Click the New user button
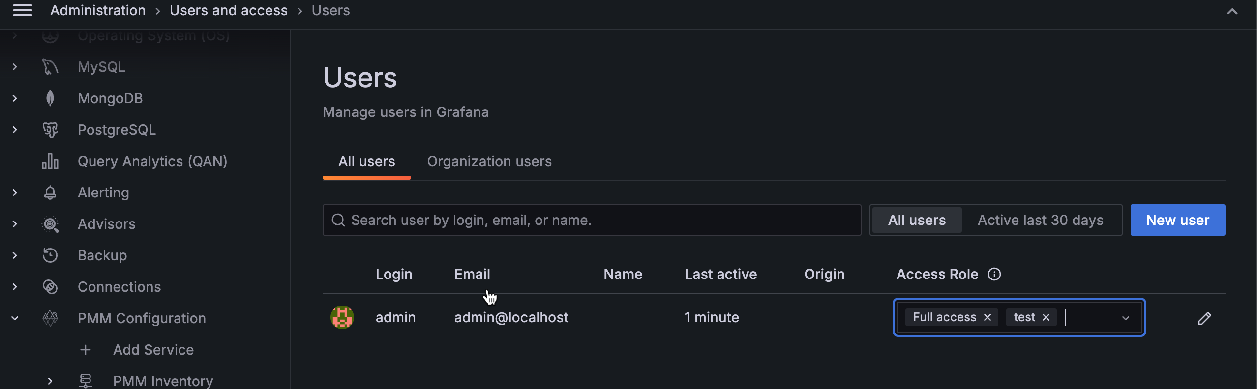 1177,220
